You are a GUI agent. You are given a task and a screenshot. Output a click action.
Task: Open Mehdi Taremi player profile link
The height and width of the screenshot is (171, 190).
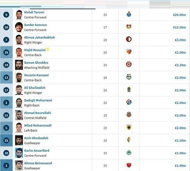click(34, 12)
